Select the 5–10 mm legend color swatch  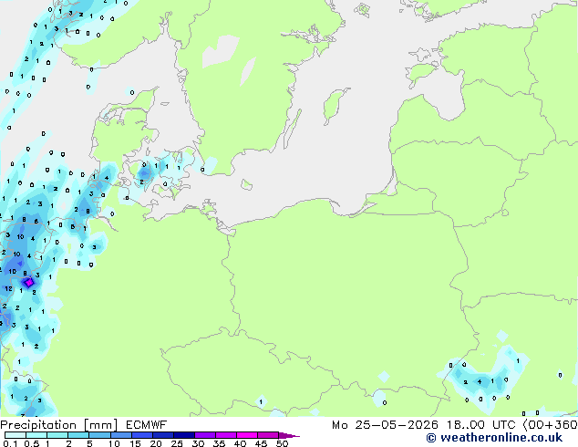click(99, 435)
